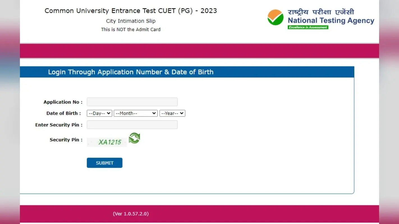Click the CUET (PG) - 2023 page title
The image size is (399, 224).
[131, 11]
